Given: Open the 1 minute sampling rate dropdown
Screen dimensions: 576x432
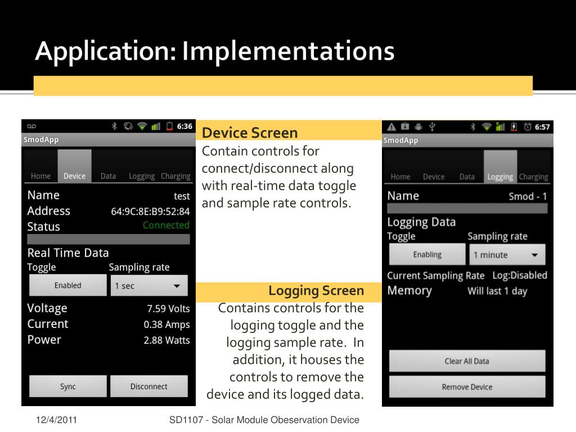Looking at the screenshot, I should (x=507, y=255).
